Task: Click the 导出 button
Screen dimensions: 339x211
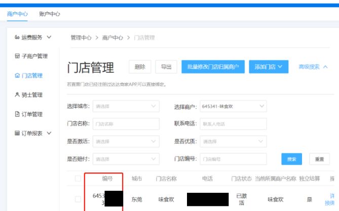Action: (166, 67)
